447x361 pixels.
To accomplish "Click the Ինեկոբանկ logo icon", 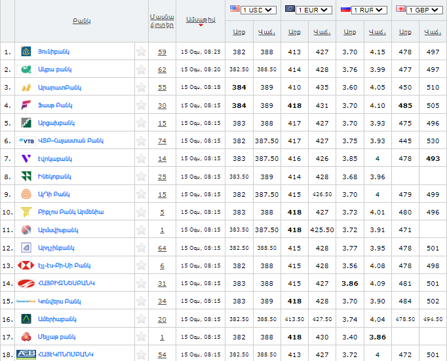I will coord(26,177).
